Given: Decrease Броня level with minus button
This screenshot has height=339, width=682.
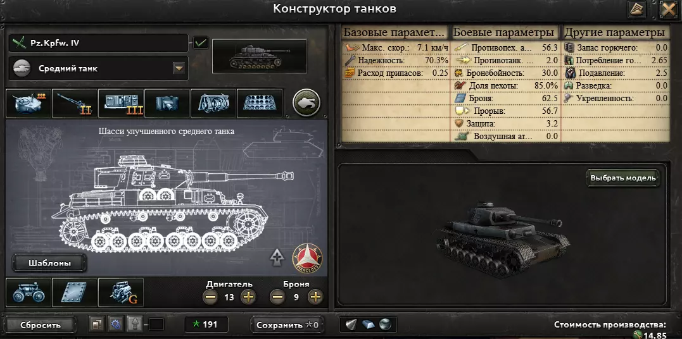Looking at the screenshot, I should click(x=277, y=297).
